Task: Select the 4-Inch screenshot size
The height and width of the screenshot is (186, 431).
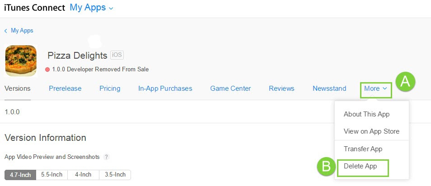Action: (x=83, y=175)
